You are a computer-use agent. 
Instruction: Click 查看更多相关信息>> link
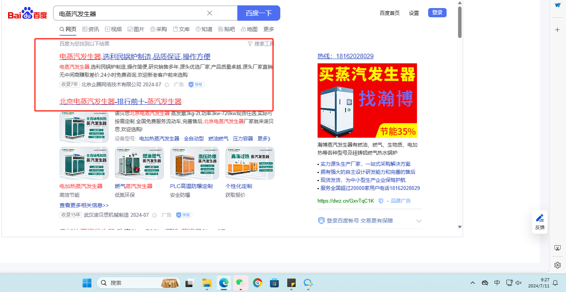coord(84,205)
